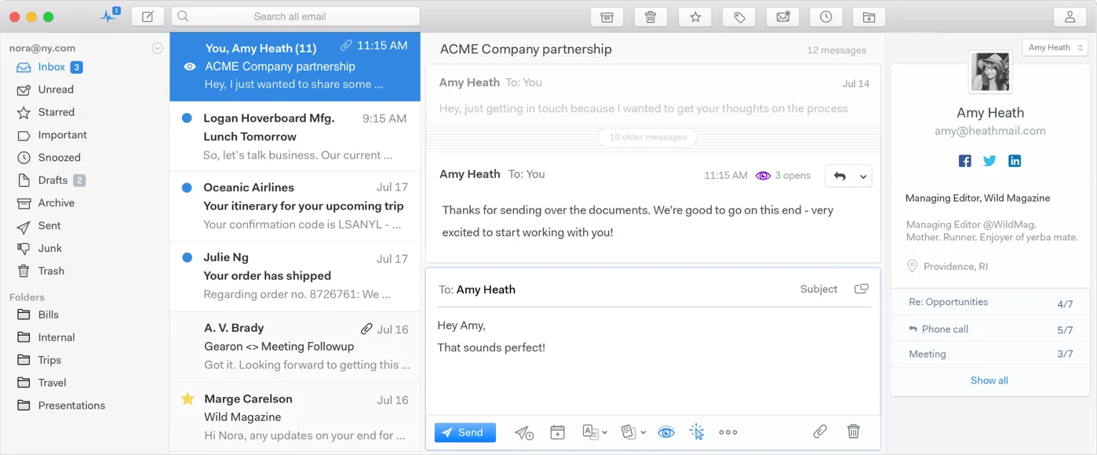Viewport: 1097px width, 455px height.
Task: Open the Drafts folder
Action: (53, 180)
